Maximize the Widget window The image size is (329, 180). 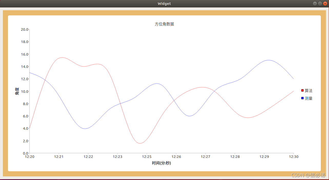pyautogui.click(x=320, y=4)
